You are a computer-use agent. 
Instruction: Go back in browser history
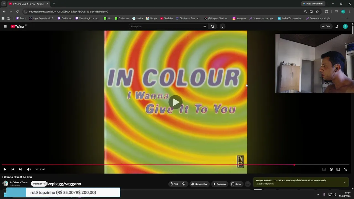[4, 12]
